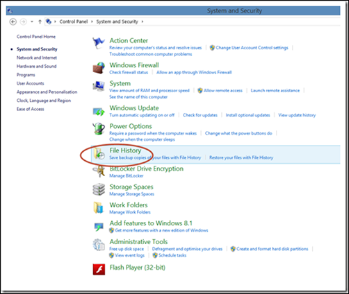This screenshot has height=294, width=349.
Task: Expand the chevron after Control Panel breadcrumb
Action: point(92,21)
